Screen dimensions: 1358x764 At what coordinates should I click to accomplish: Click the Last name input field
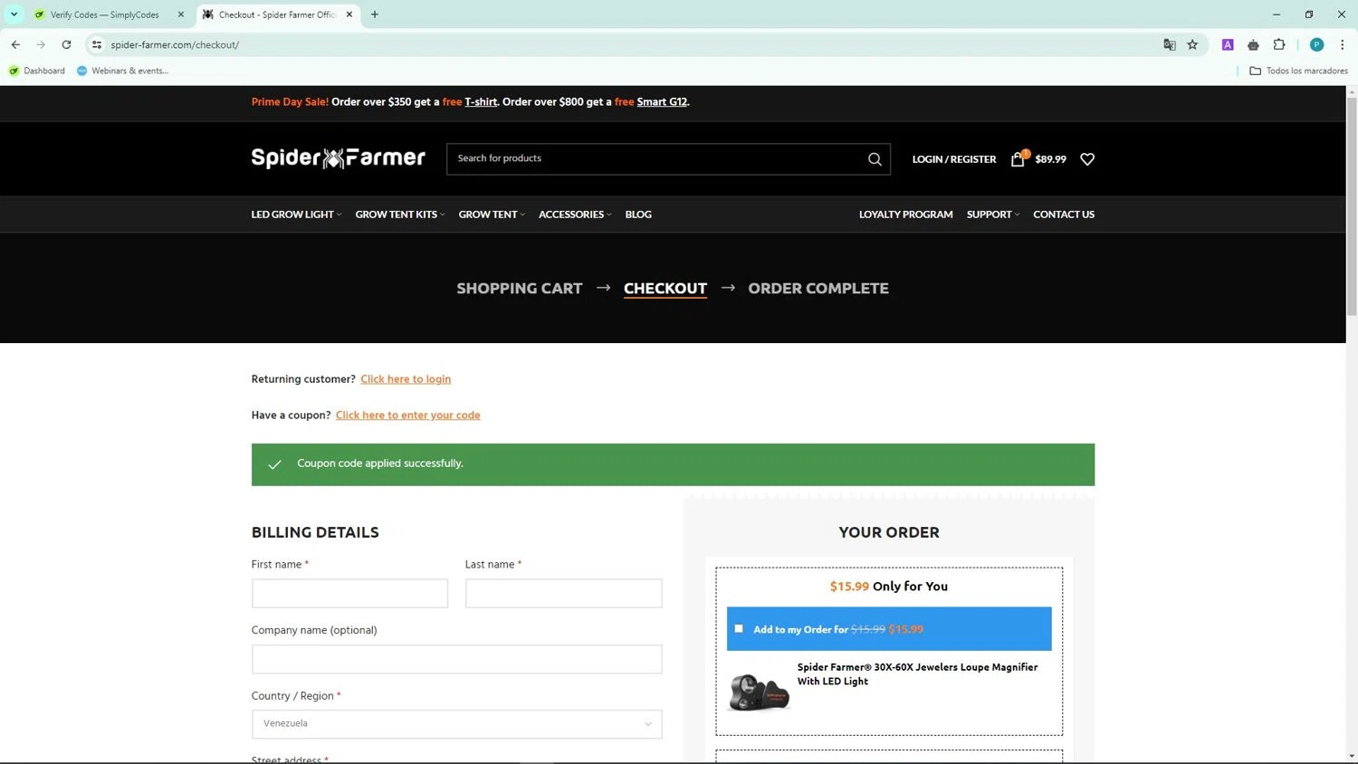pyautogui.click(x=563, y=593)
